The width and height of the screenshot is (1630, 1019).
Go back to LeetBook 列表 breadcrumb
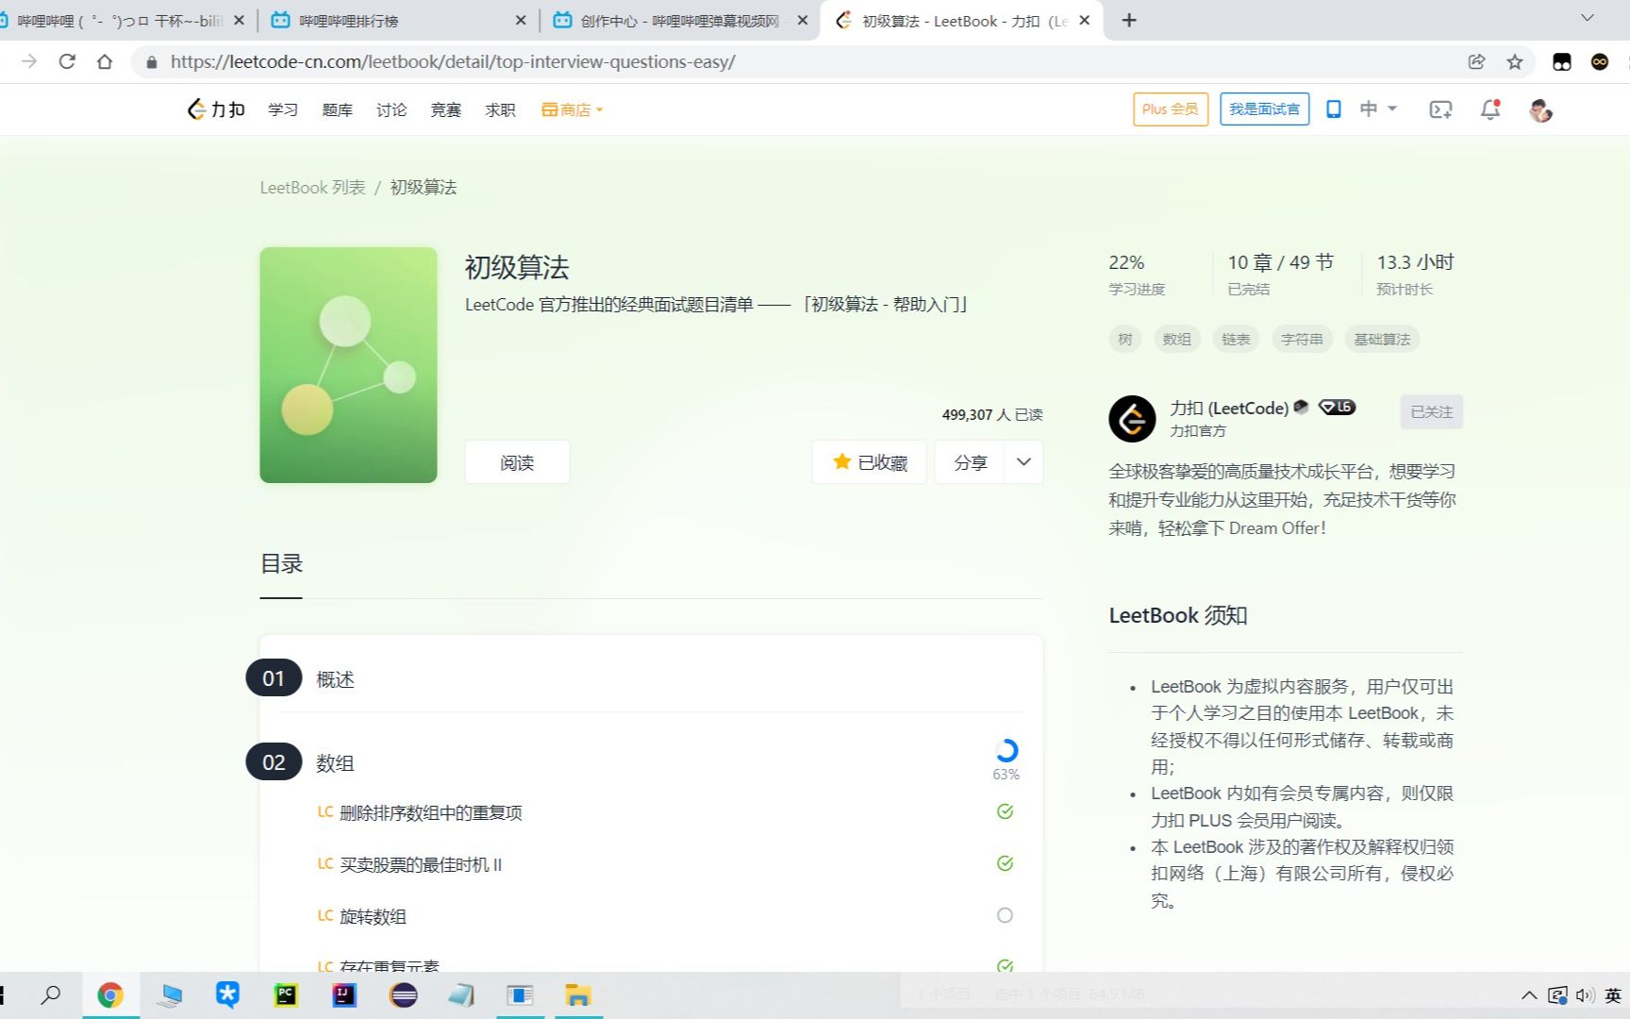tap(312, 187)
